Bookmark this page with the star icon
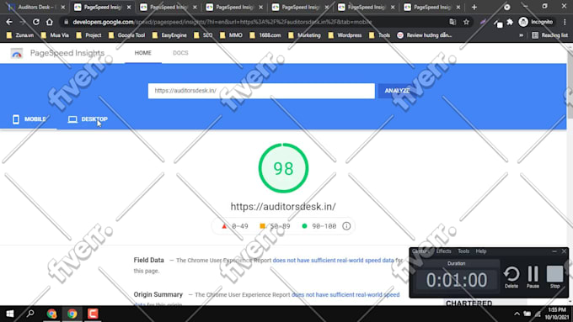Screen dimensions: 573x322 [x=466, y=22]
